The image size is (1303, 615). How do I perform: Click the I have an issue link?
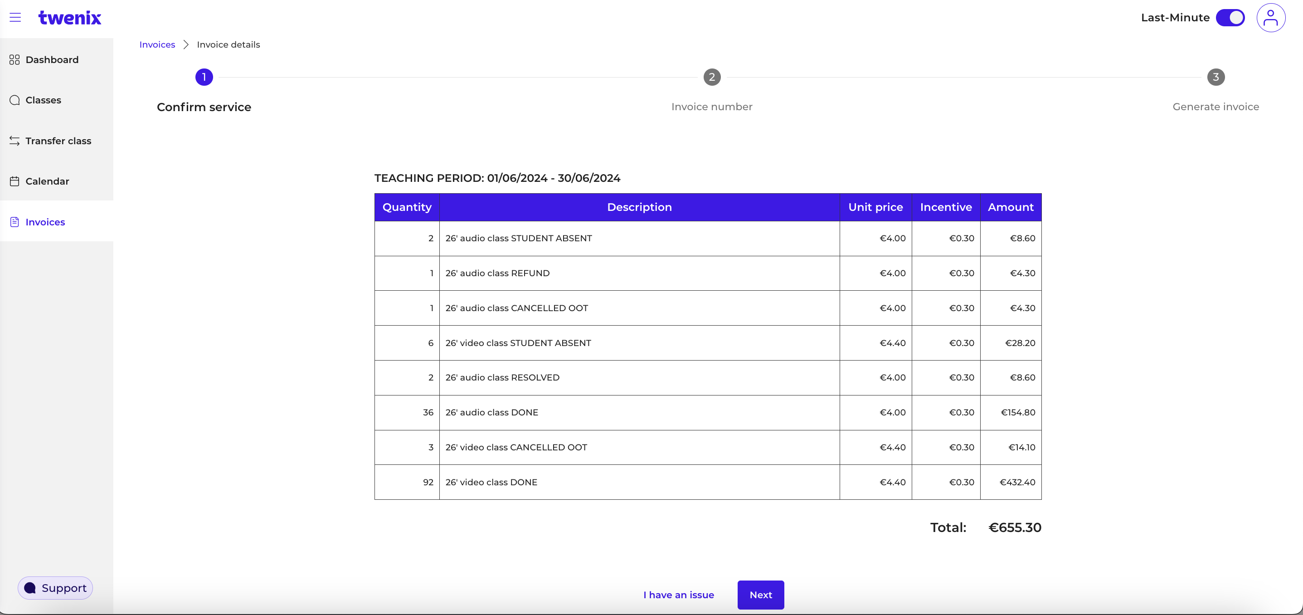click(678, 595)
